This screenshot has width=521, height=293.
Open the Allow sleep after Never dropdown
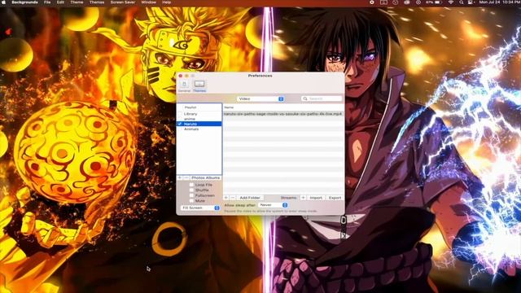(273, 205)
